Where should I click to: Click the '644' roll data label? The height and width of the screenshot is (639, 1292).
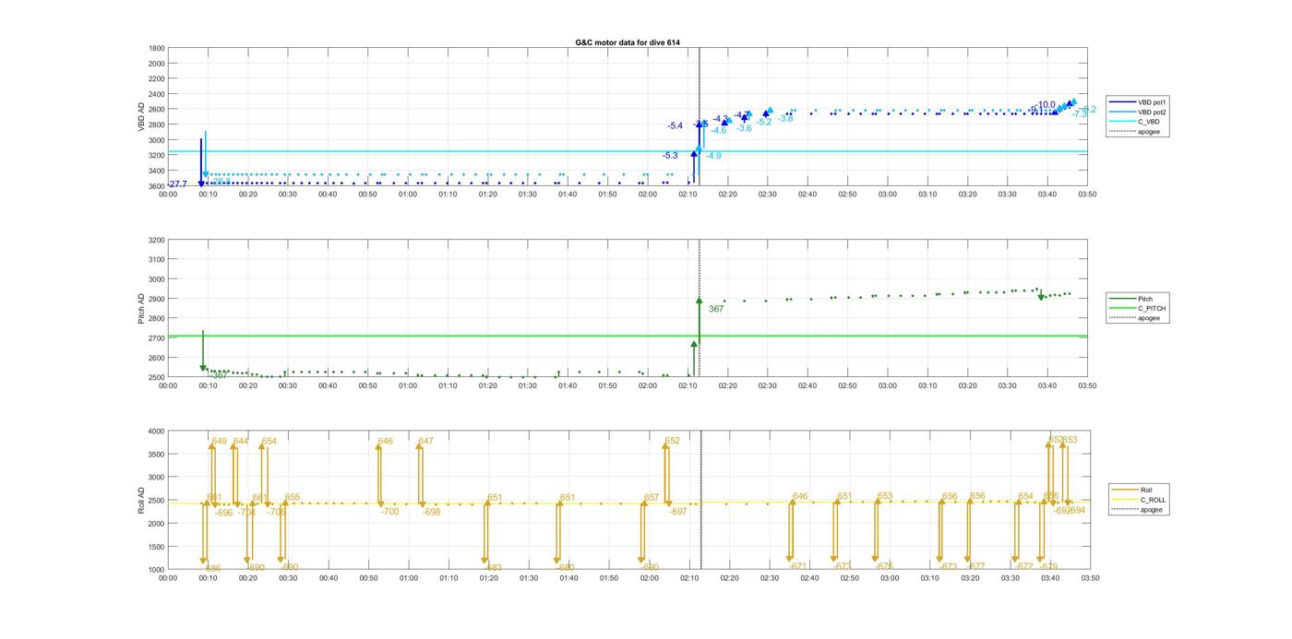[240, 442]
